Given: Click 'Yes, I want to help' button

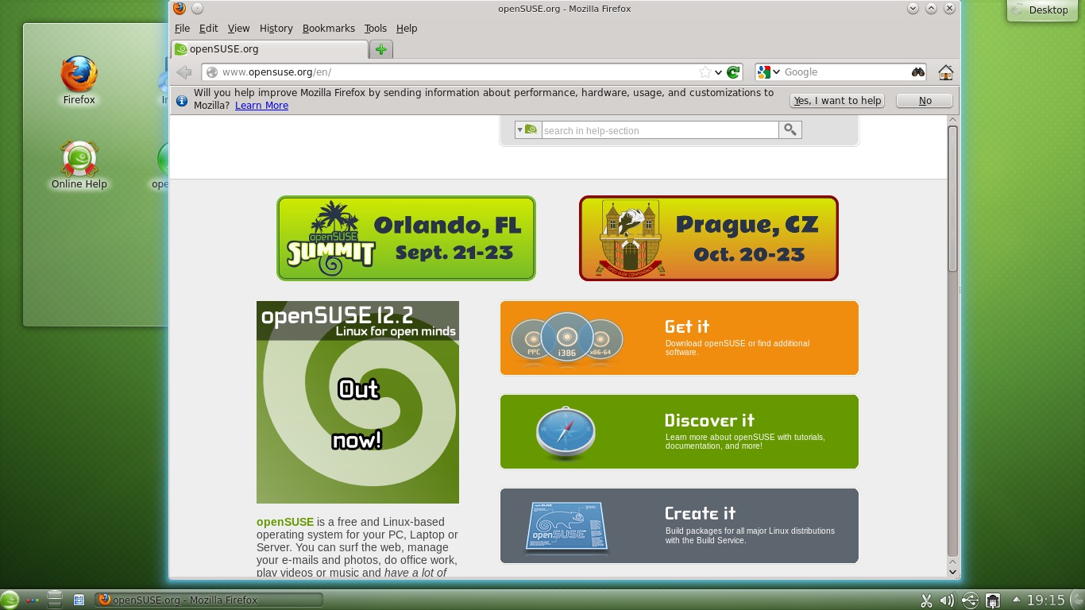Looking at the screenshot, I should tap(837, 101).
